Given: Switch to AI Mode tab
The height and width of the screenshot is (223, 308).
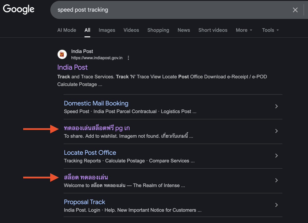Looking at the screenshot, I should 67,30.
